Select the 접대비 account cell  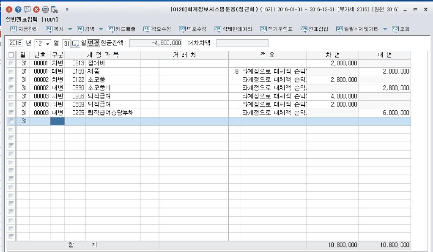(113, 63)
